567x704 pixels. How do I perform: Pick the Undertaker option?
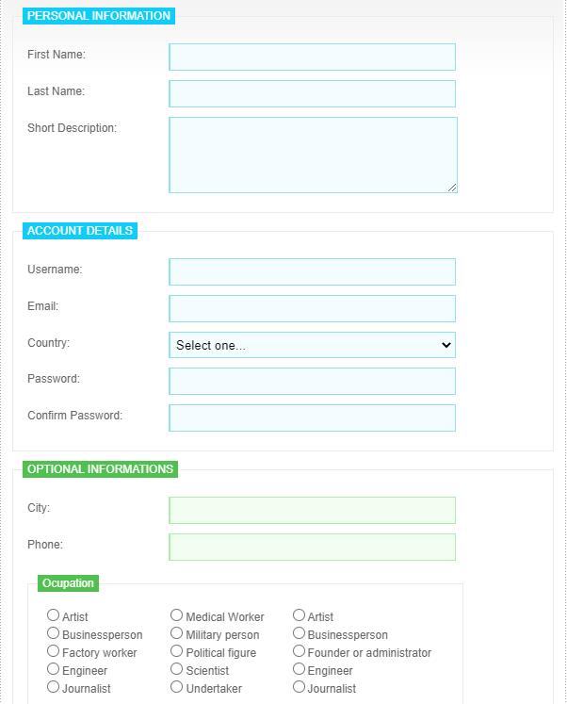point(177,687)
